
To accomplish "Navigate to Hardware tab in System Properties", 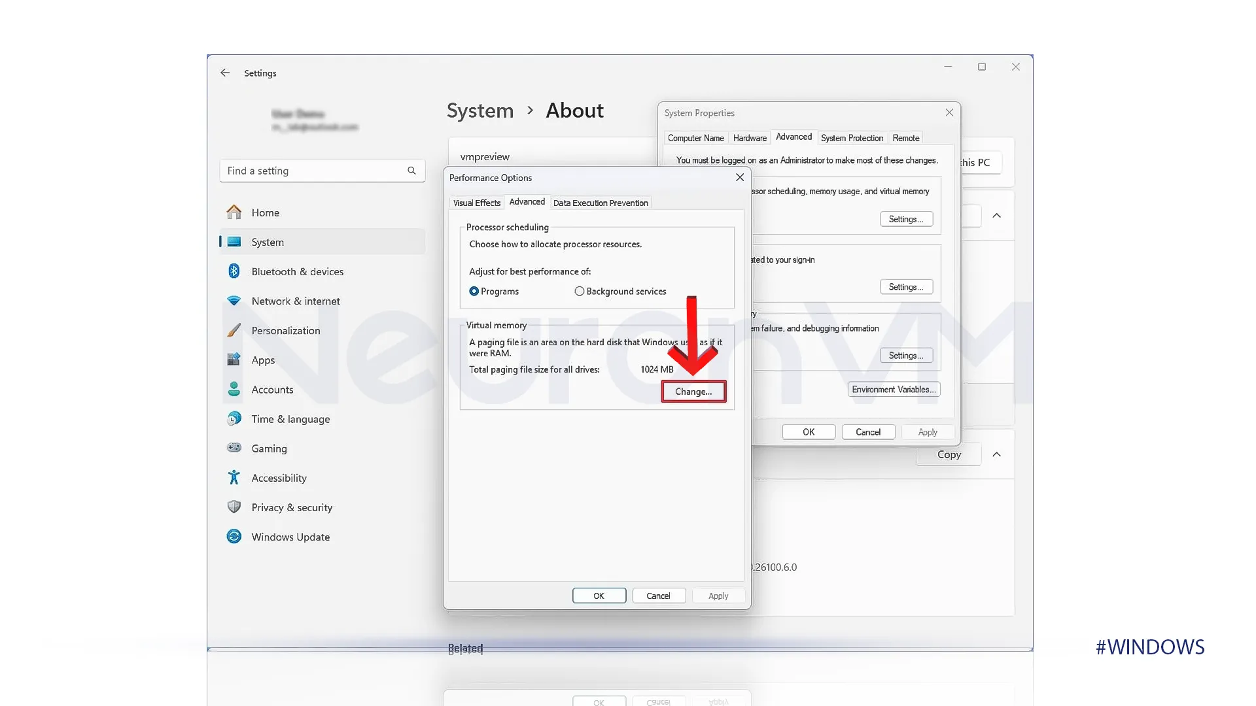I will pyautogui.click(x=750, y=137).
